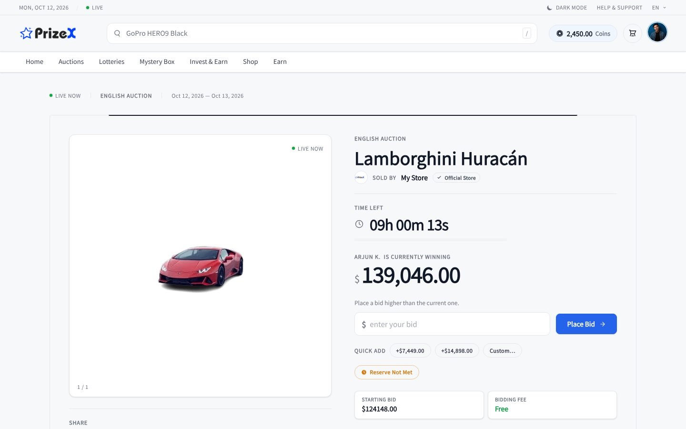Viewport: 686px width, 429px height.
Task: Open the Custom quick add option
Action: click(x=503, y=351)
